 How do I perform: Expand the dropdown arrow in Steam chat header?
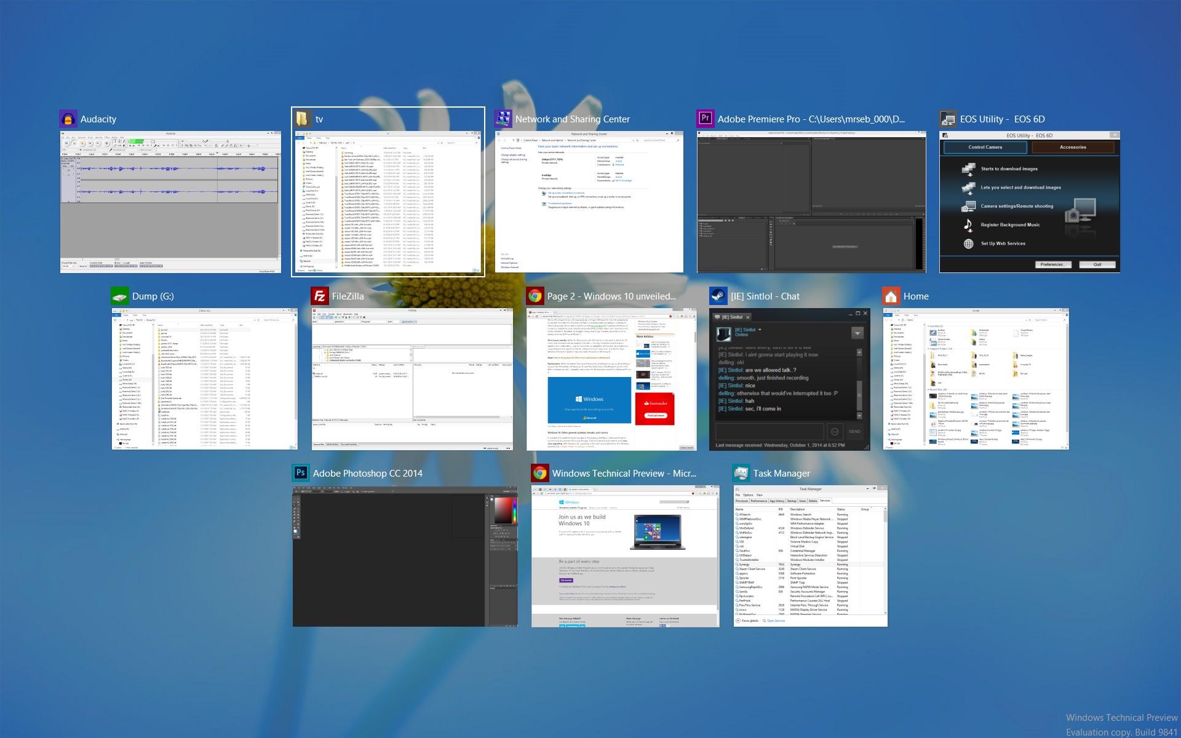[x=857, y=333]
